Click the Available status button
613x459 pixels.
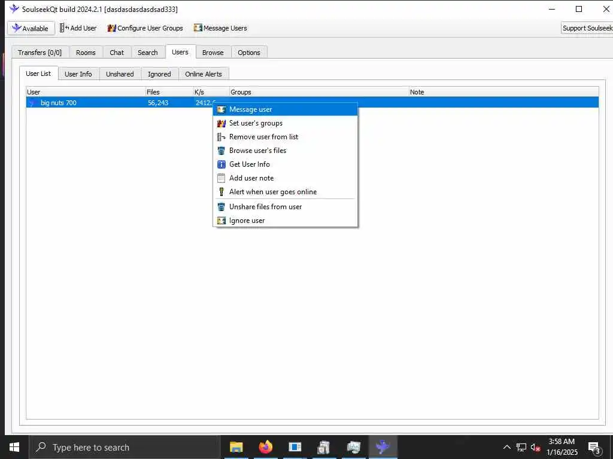coord(31,28)
